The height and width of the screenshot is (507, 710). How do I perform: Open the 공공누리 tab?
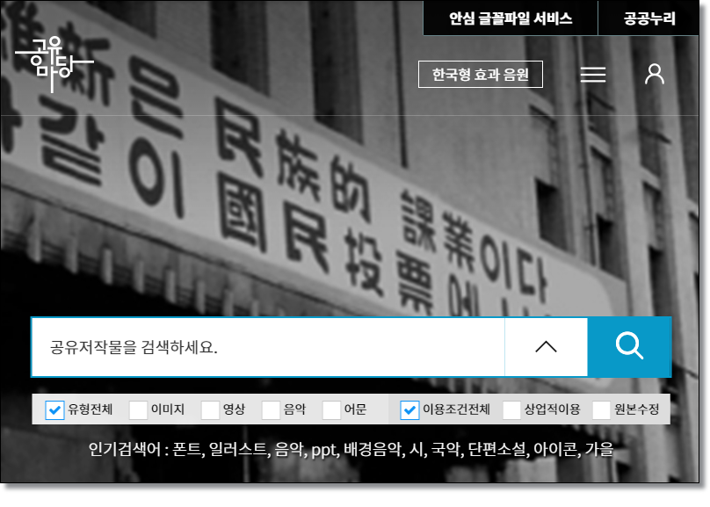tap(648, 18)
